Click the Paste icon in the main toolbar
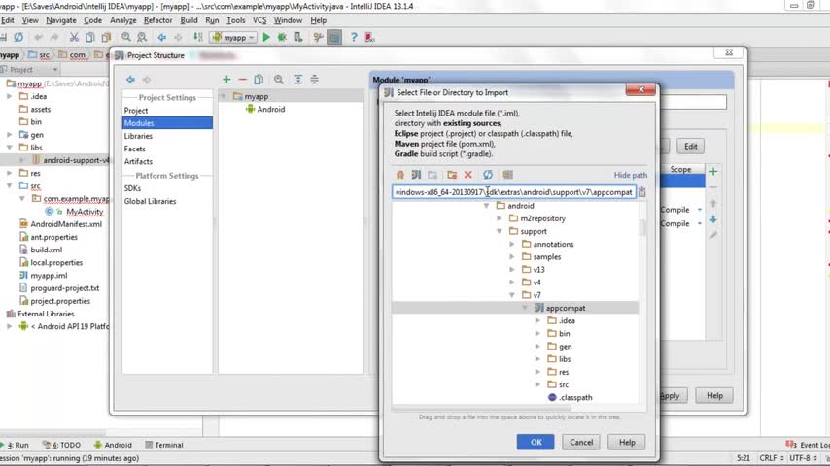The image size is (830, 466). (106, 37)
